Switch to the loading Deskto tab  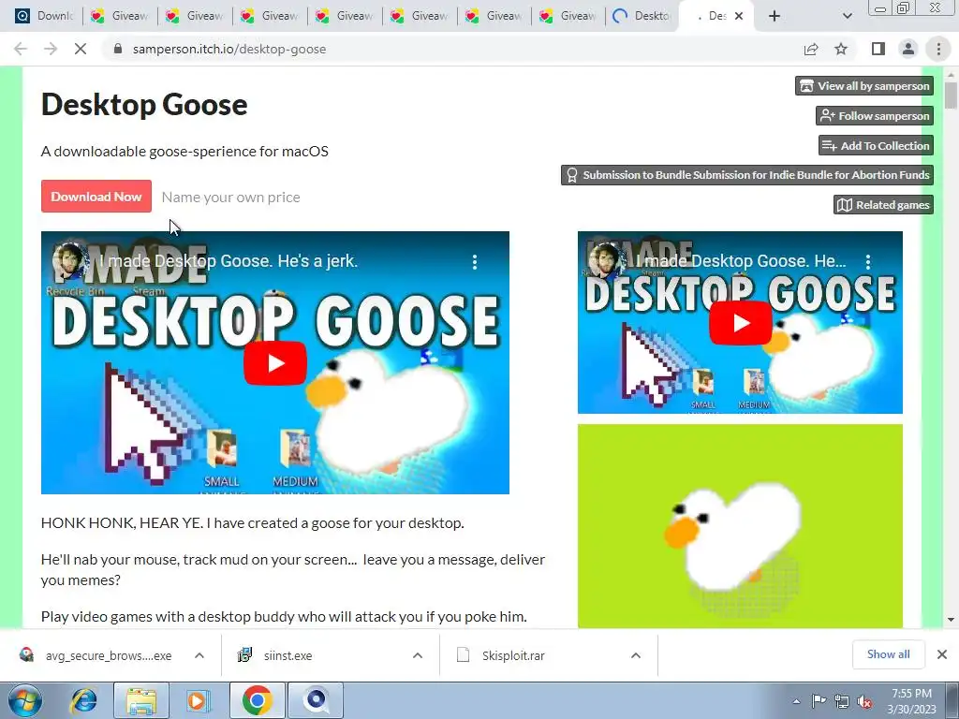pos(642,16)
